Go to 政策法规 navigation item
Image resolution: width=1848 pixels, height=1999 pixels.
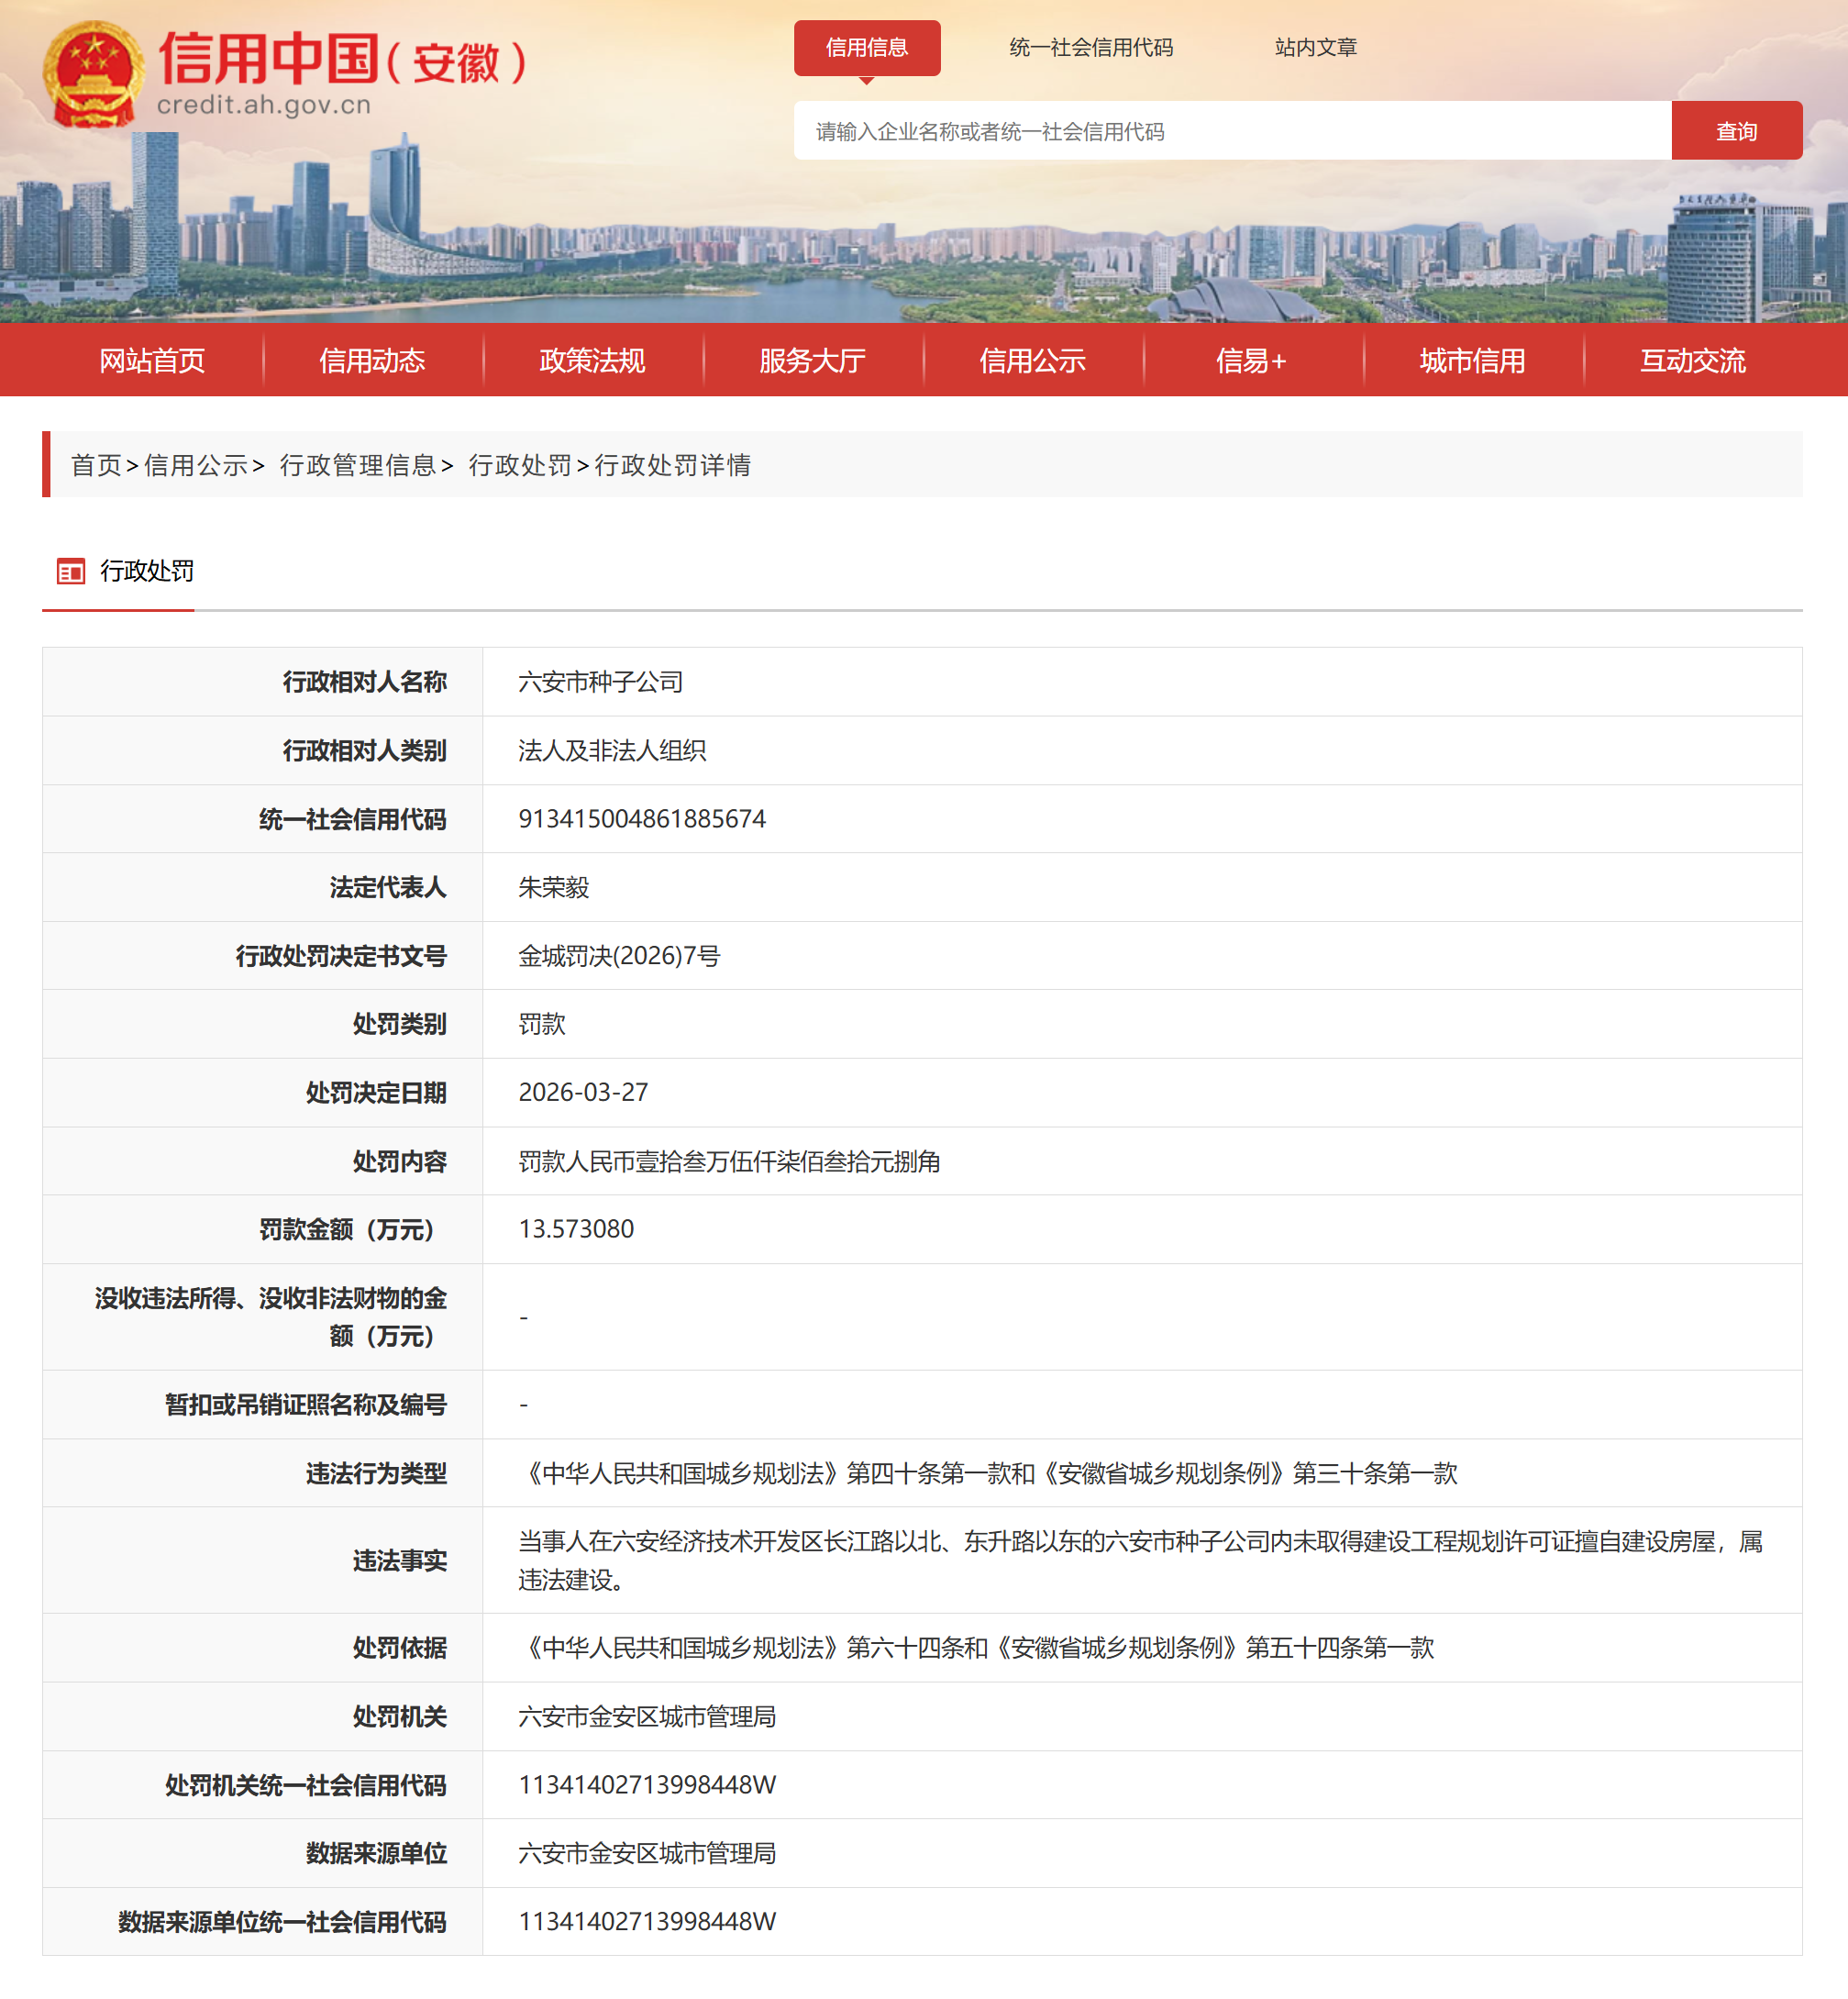click(592, 361)
